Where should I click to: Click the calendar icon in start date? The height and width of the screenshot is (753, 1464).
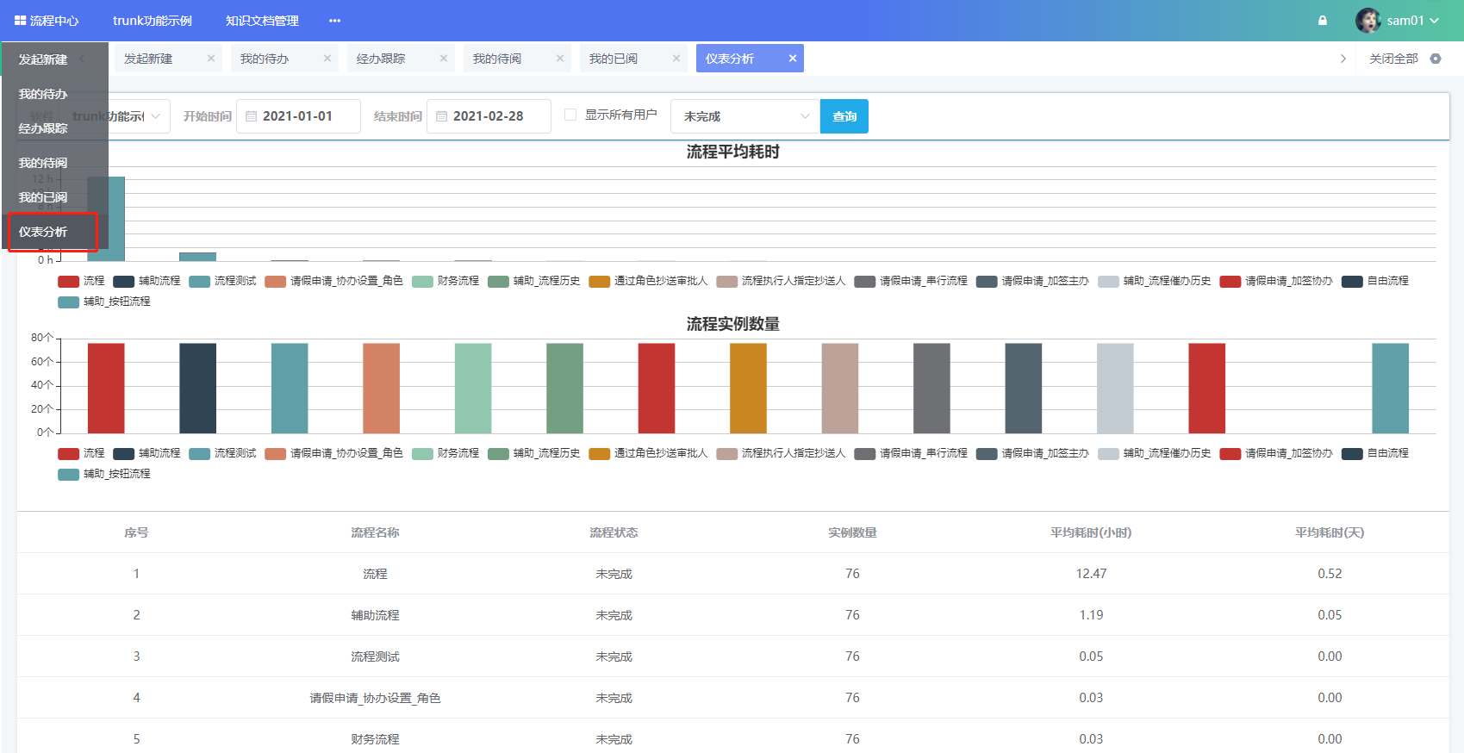click(x=252, y=116)
